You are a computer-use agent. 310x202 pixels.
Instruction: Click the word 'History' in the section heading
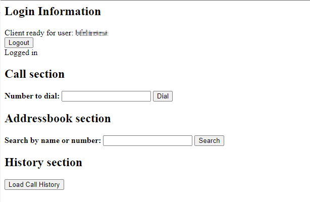24,163
